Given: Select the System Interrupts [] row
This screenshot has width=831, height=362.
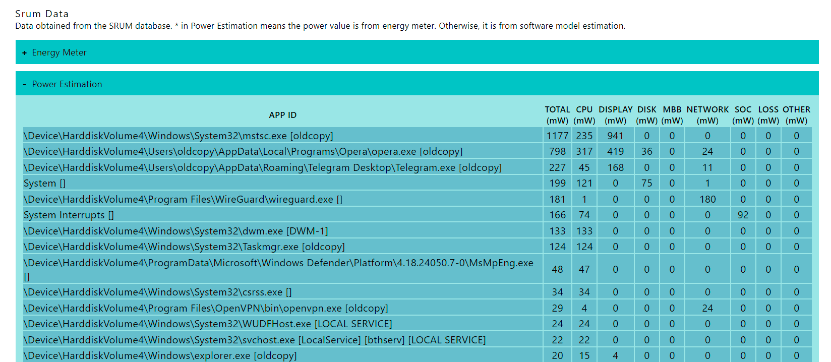Looking at the screenshot, I should [418, 215].
